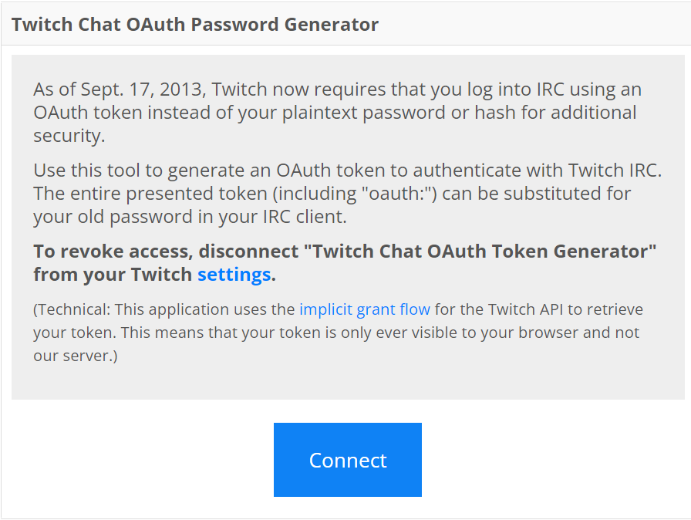Click the bold "To revoke access" text

point(106,252)
